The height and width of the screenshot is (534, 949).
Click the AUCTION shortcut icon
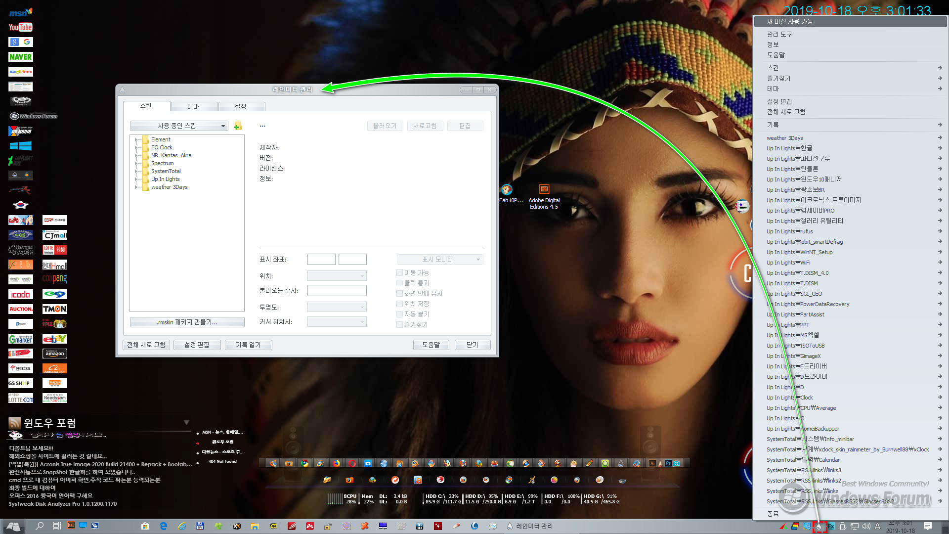tap(20, 309)
